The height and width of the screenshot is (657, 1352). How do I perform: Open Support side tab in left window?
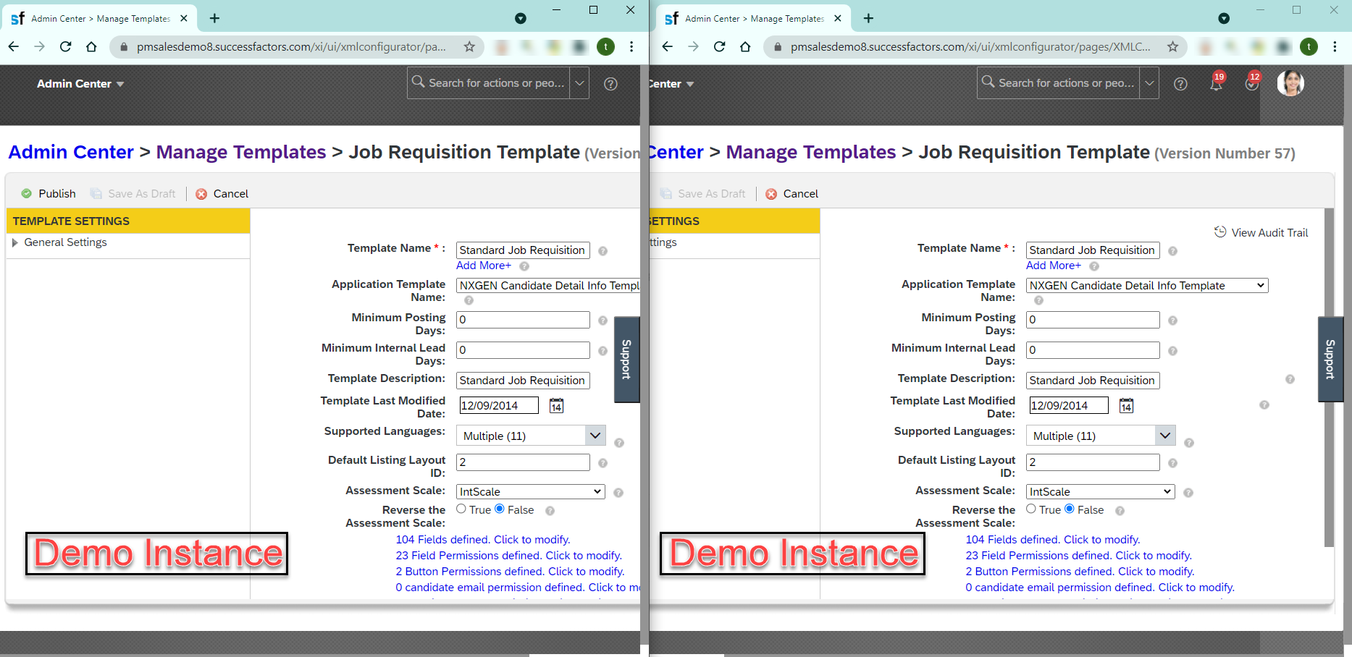pyautogui.click(x=626, y=360)
